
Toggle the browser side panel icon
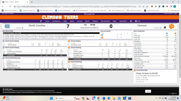[171, 7]
